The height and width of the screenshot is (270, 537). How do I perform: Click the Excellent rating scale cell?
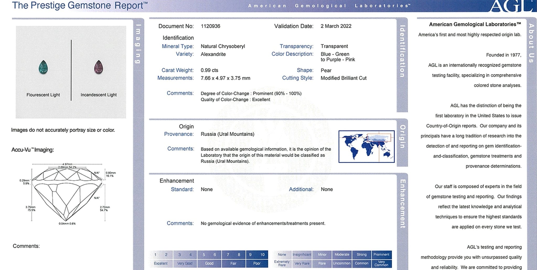(x=161, y=263)
